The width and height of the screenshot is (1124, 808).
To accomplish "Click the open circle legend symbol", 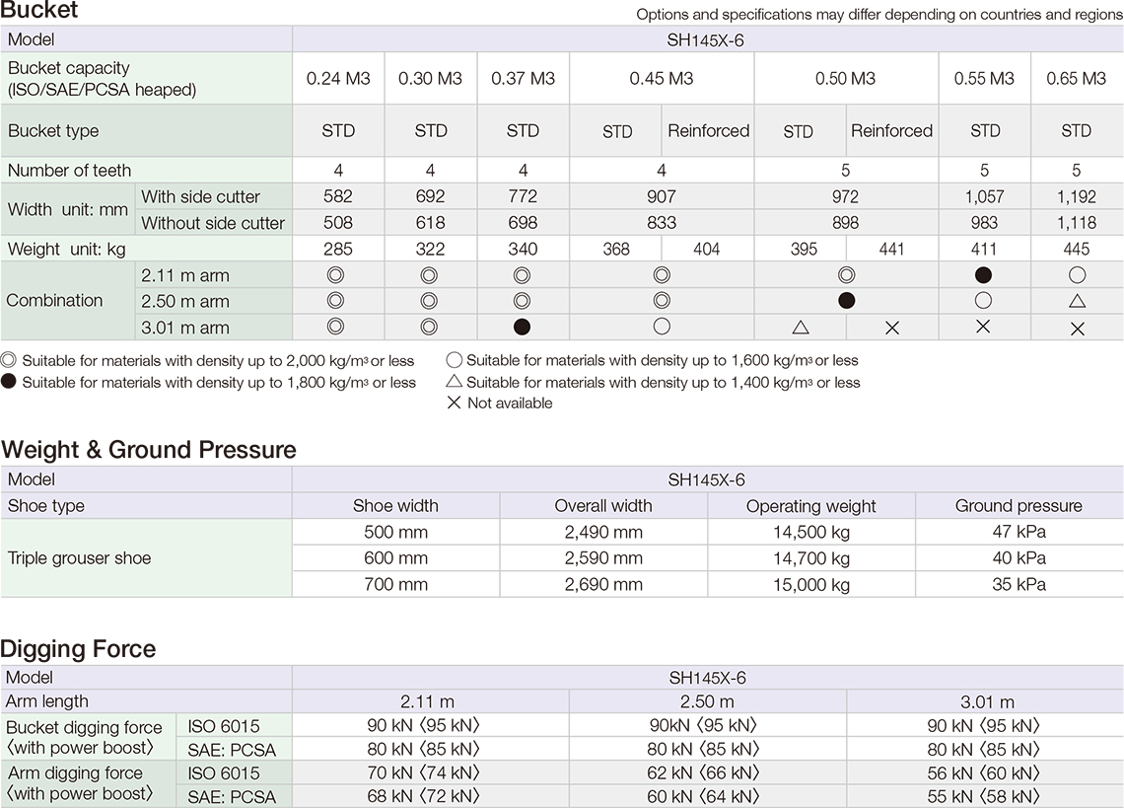I will coord(454,360).
